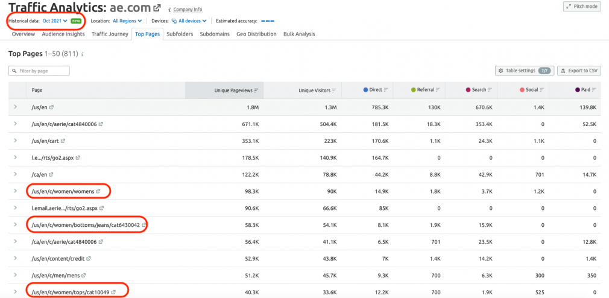Screen dimensions: 609x298
Task: Open external link icon for l.email.aerie.../rts/go2.aspx
Action: click(x=101, y=208)
